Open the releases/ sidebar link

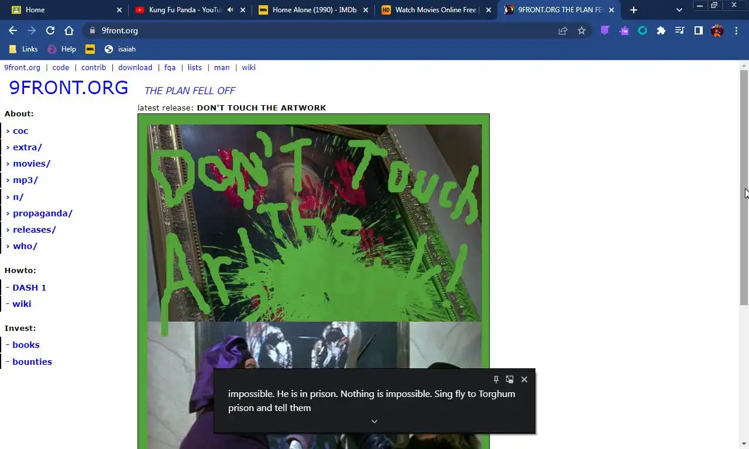(35, 230)
